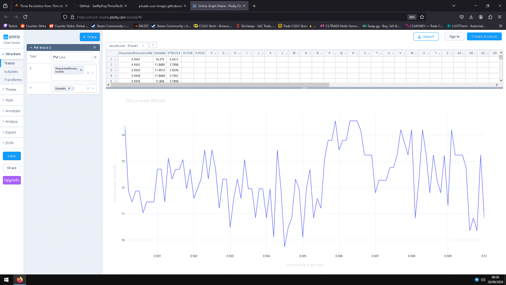This screenshot has width=506, height=285.
Task: Delete trace 0 with its X button
Action: click(x=95, y=47)
